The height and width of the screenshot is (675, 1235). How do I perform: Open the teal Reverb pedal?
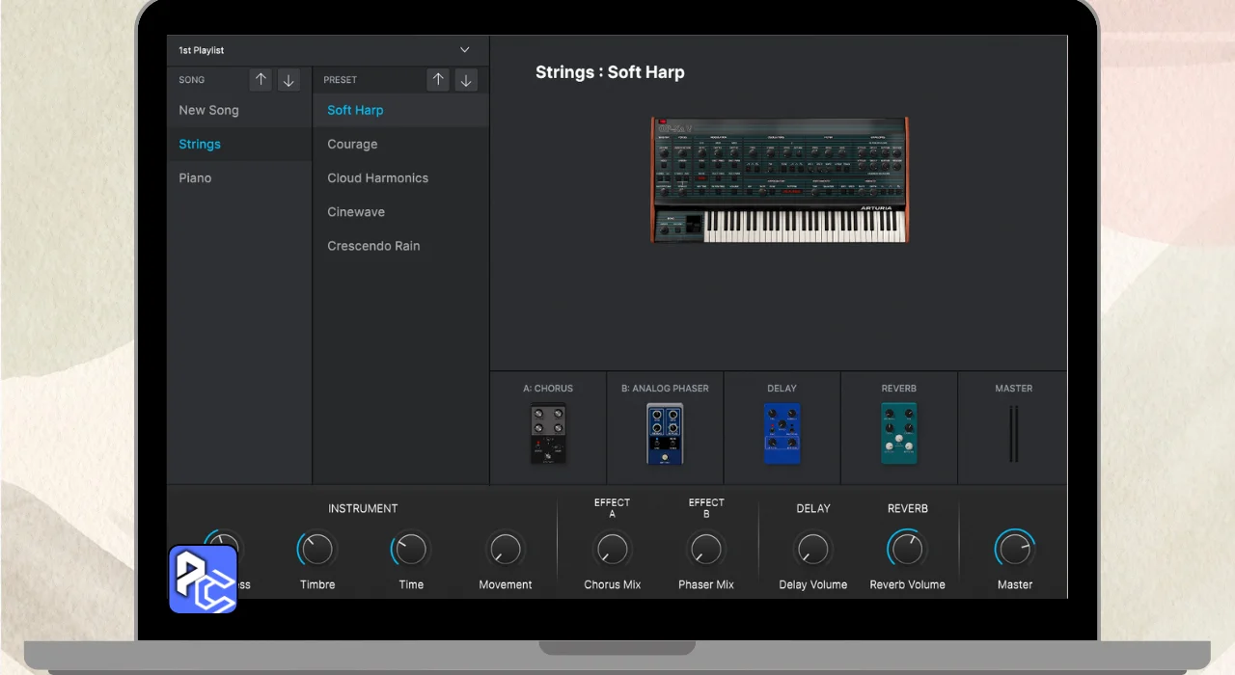(898, 433)
